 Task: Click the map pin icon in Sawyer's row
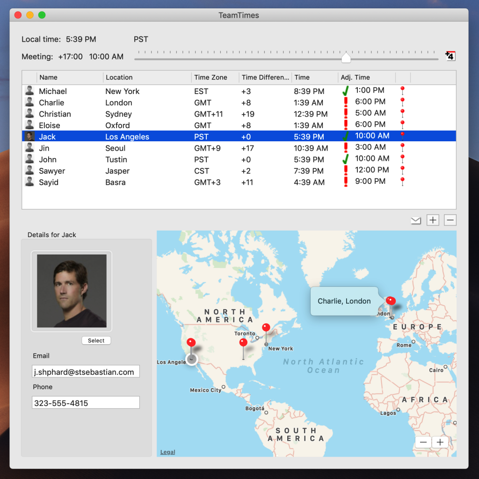point(402,170)
